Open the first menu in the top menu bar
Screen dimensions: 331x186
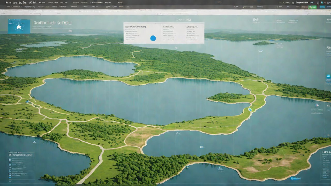coord(8,2)
